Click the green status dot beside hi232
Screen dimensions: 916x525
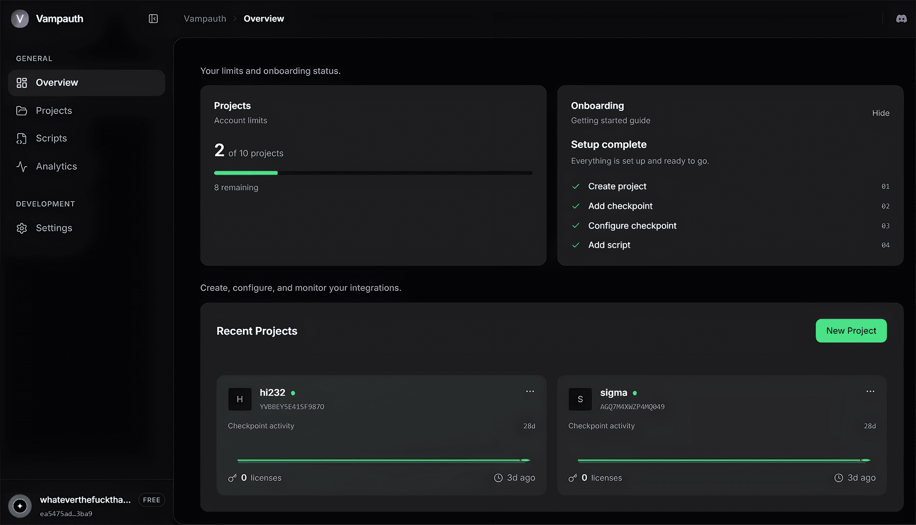pos(293,393)
